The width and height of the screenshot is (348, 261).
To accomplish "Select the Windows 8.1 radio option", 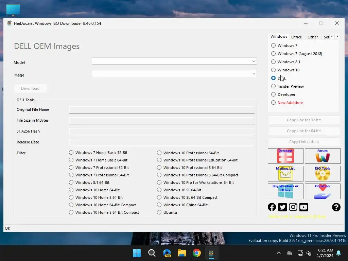I will point(285,62).
